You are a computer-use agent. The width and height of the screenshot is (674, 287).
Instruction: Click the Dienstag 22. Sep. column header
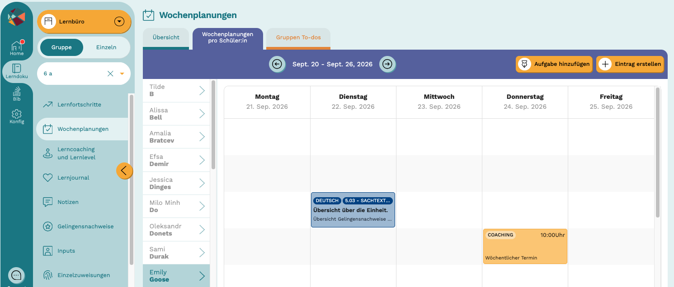pos(353,102)
